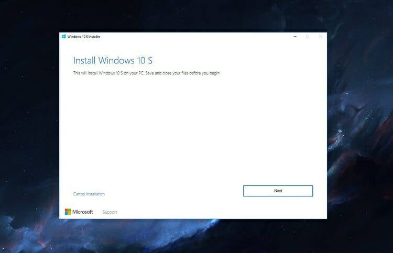Minimize the Windows 10 S Installer window

[295, 37]
